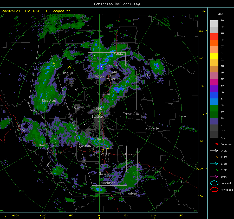Viewport: 234px width, 219px height.
Task: Select the orange 111V arrow symbol
Action: [x=214, y=157]
